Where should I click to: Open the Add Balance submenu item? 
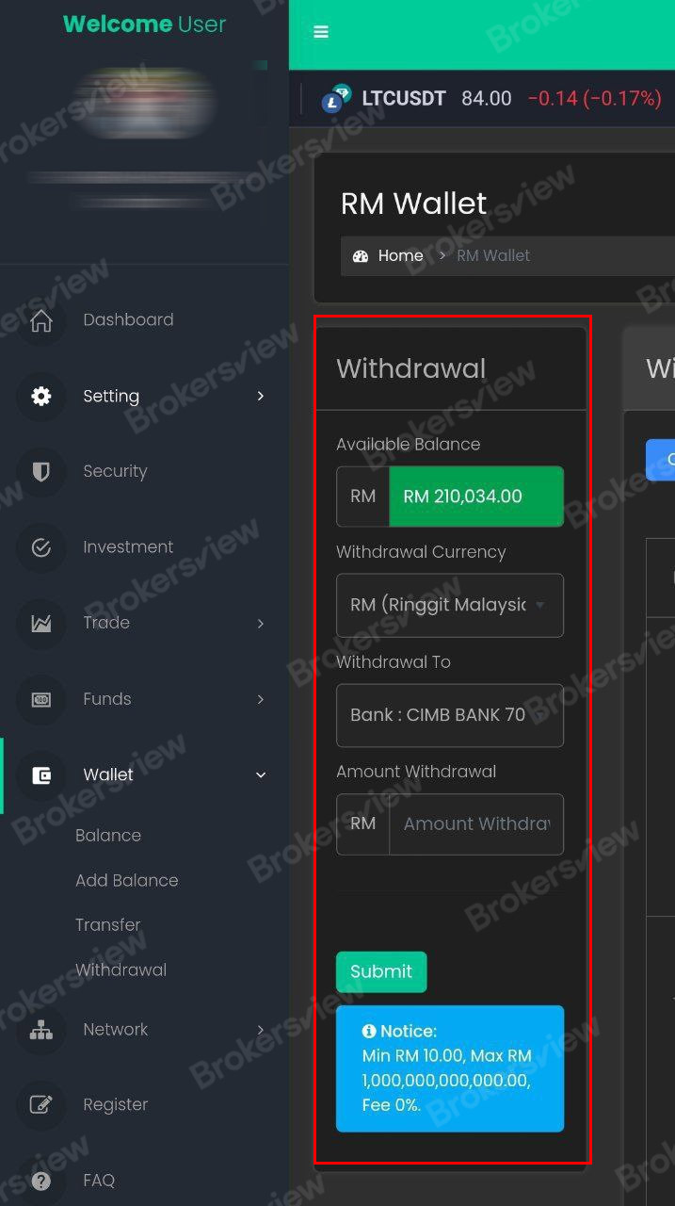pyautogui.click(x=127, y=880)
